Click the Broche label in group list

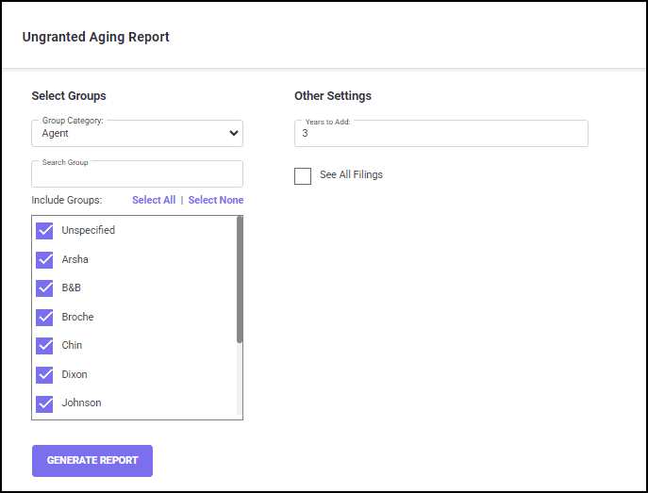[77, 318]
